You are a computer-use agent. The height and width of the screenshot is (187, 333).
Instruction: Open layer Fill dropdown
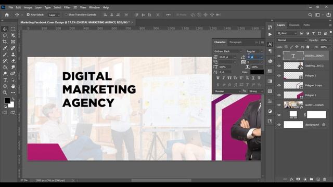coord(330,47)
